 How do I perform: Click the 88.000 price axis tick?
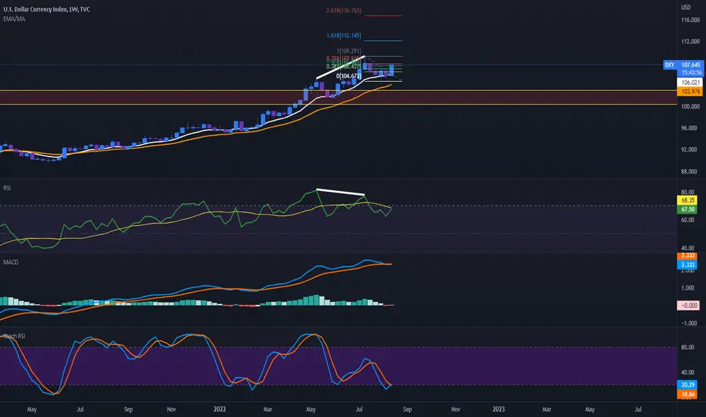pyautogui.click(x=689, y=171)
